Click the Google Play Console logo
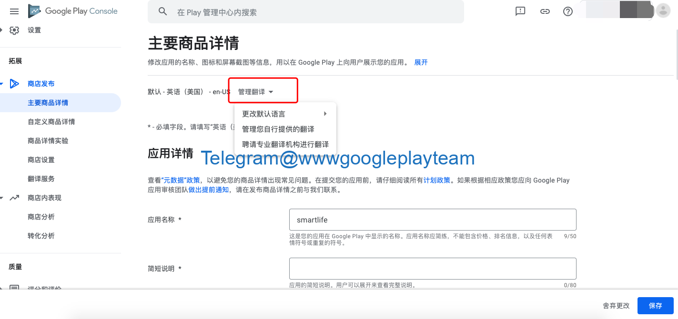The height and width of the screenshot is (319, 678). click(73, 11)
